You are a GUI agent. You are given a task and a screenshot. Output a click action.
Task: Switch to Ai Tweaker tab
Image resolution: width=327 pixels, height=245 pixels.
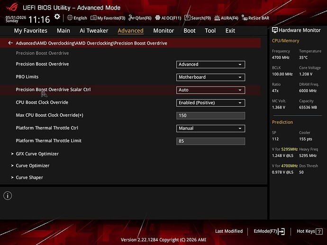(x=94, y=31)
